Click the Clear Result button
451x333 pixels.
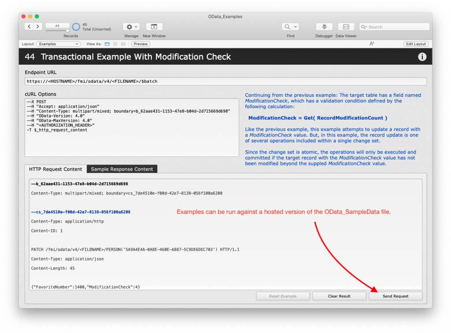pos(339,296)
